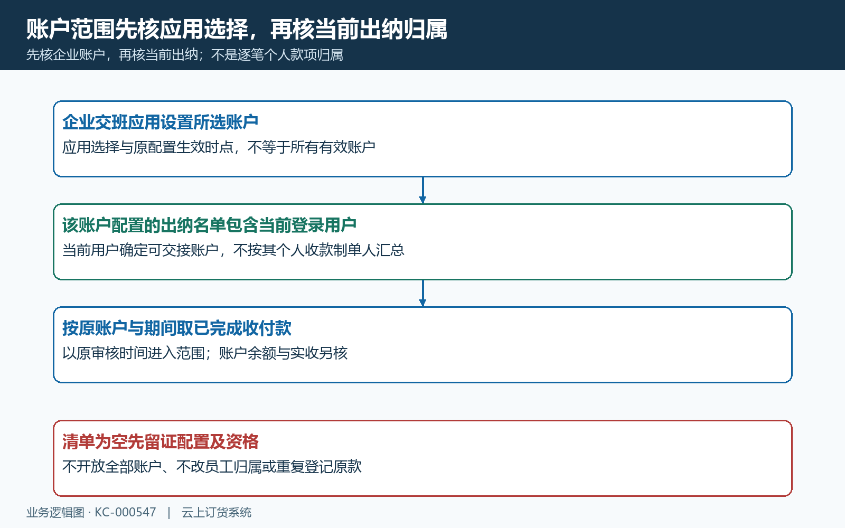Screen dimensions: 845x528
Task: Click the main title 账户范围先核应用选择
Action: pyautogui.click(x=137, y=29)
